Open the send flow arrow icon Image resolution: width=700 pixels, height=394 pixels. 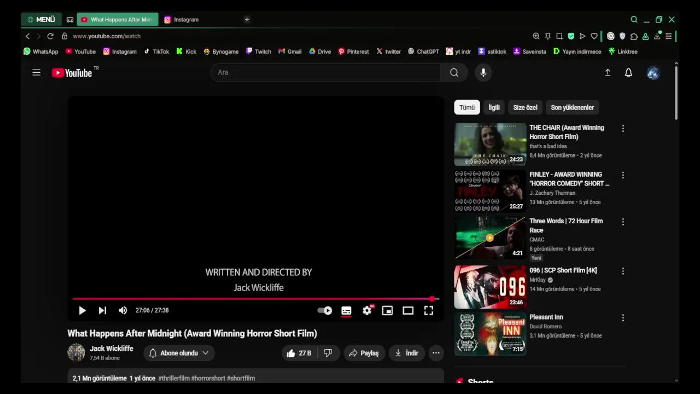coord(582,36)
